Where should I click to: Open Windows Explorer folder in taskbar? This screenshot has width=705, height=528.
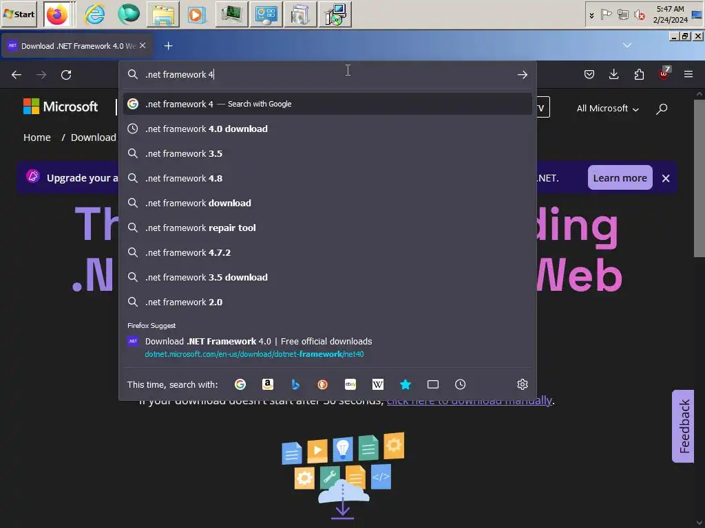[x=162, y=15]
